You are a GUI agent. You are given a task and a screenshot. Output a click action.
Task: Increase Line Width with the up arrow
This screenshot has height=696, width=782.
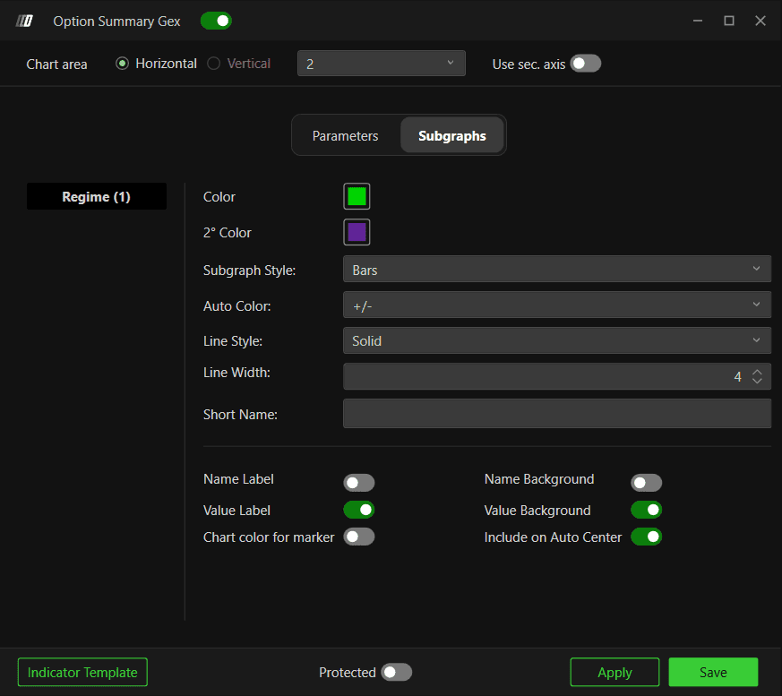757,372
